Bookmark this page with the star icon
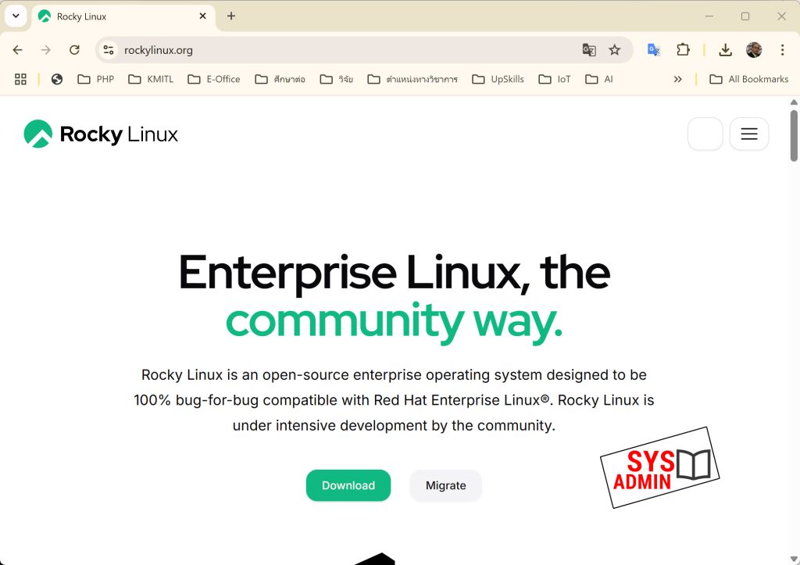This screenshot has width=800, height=565. (614, 50)
